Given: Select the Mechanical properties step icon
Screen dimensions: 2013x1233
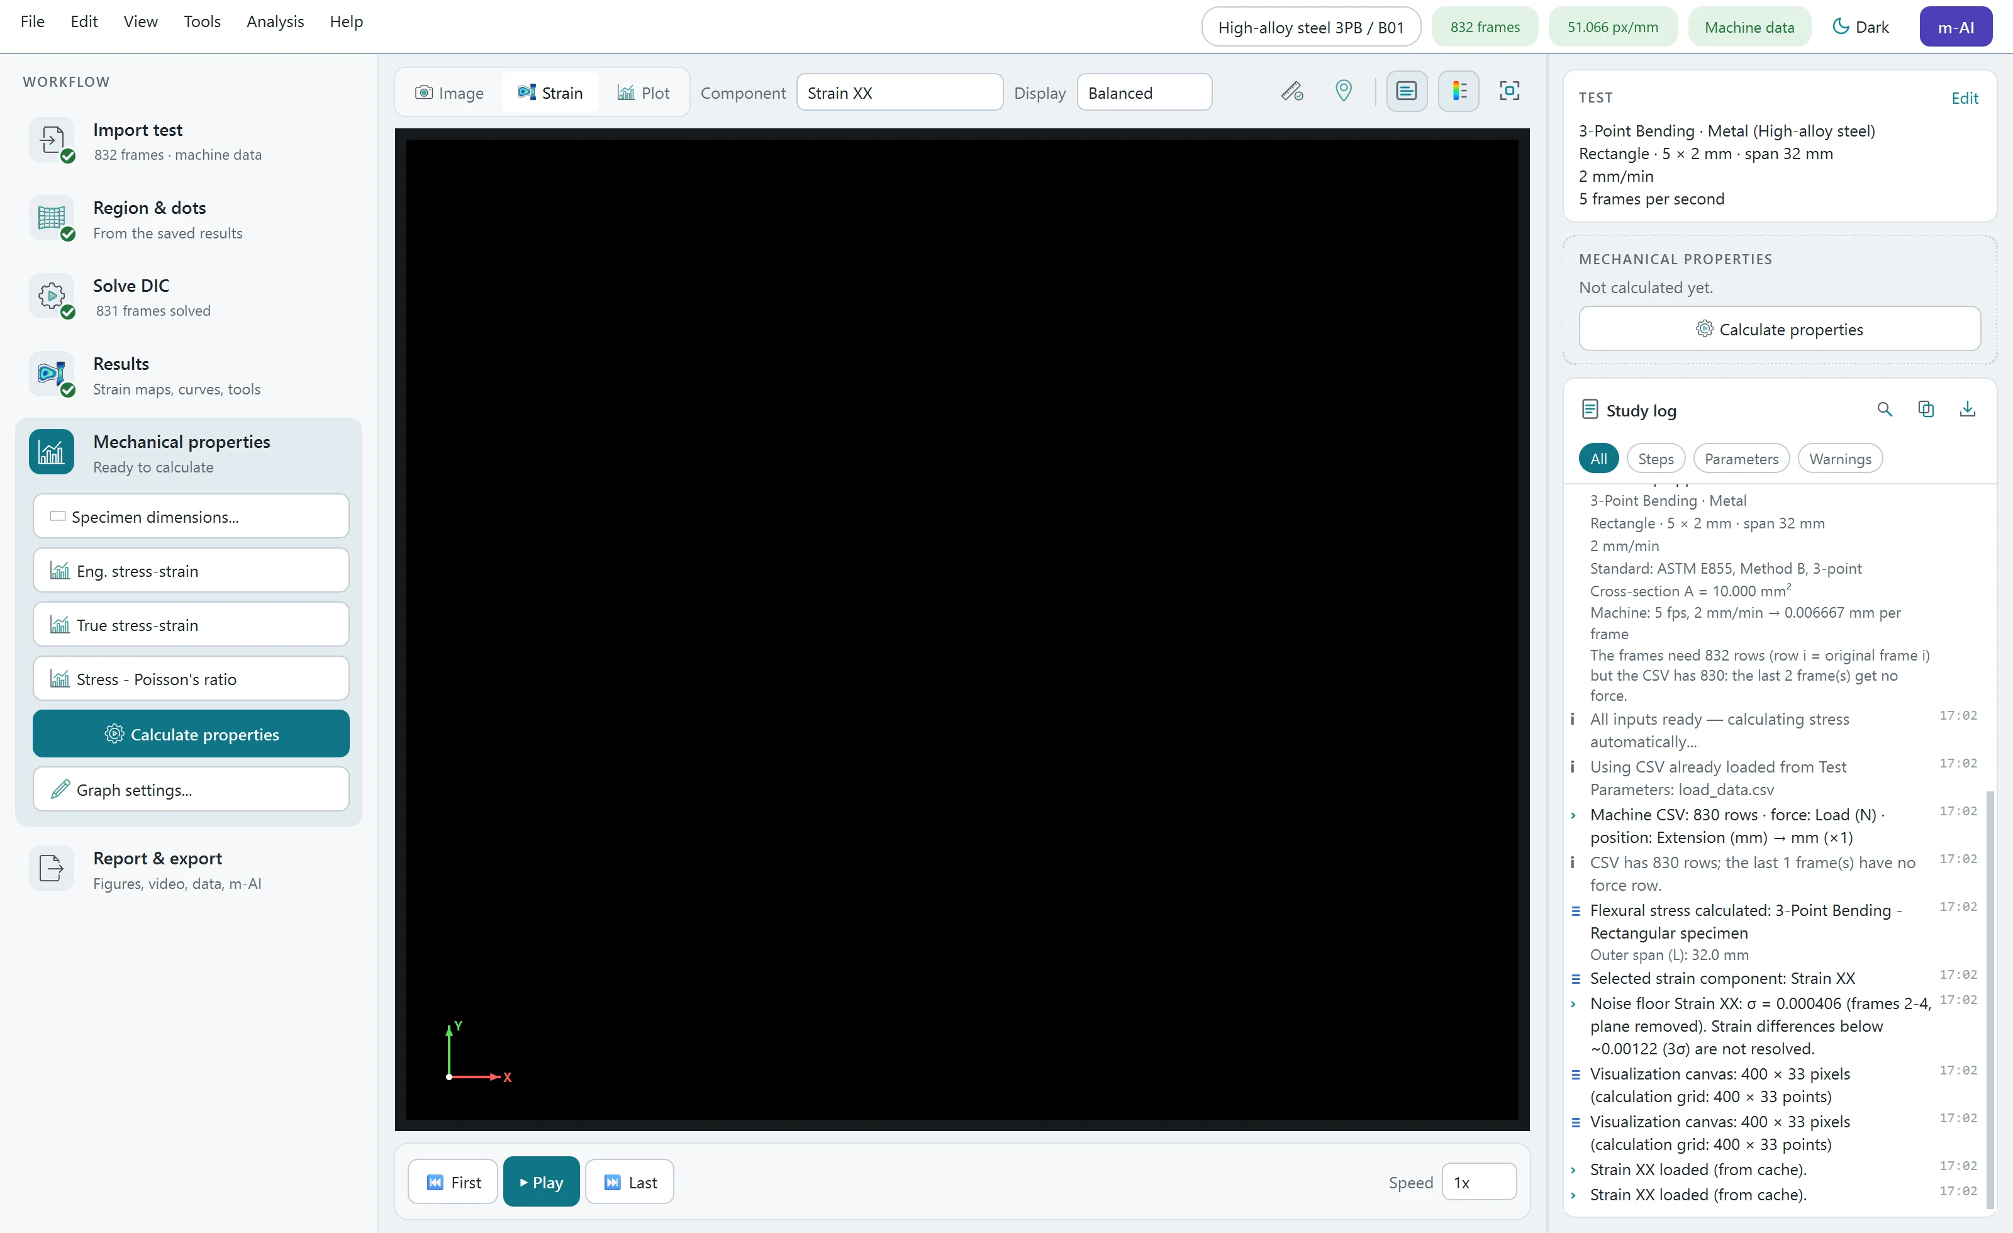Looking at the screenshot, I should point(52,452).
